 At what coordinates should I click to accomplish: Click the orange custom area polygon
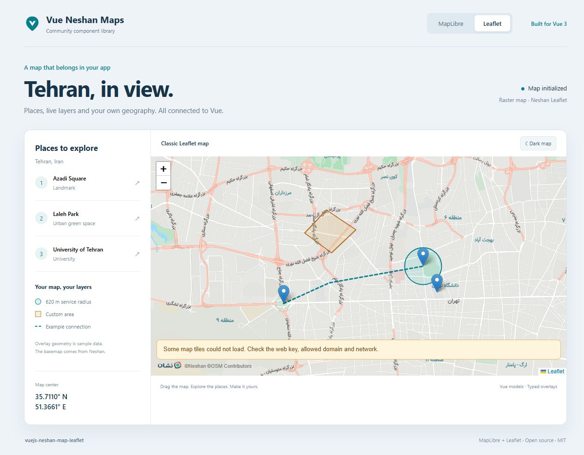coord(330,231)
